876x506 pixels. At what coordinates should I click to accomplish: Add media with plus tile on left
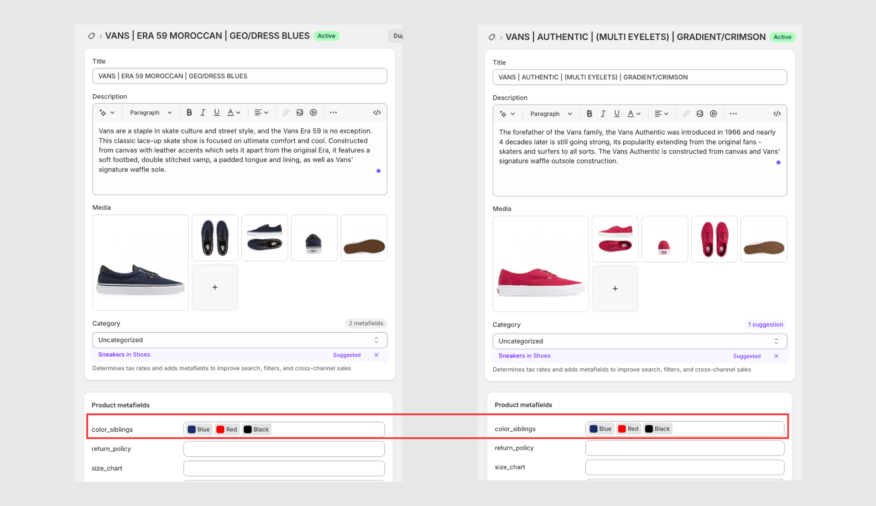[x=215, y=288]
